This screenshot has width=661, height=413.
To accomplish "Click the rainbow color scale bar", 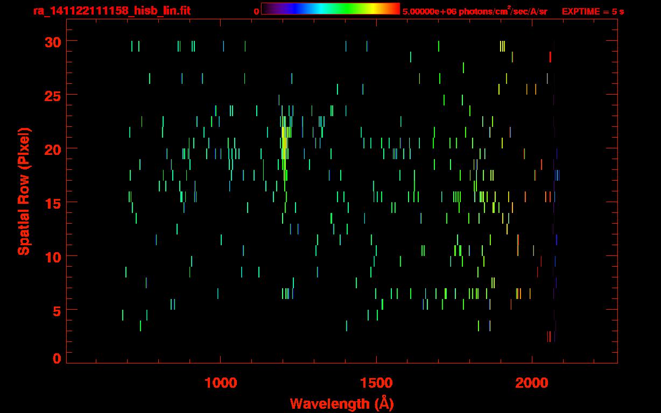I will (x=330, y=9).
